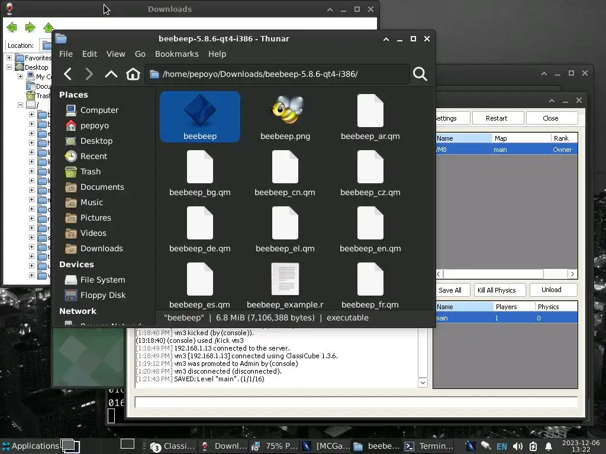Open Thunar Bookmarks menu
The height and width of the screenshot is (454, 606).
[x=176, y=54]
